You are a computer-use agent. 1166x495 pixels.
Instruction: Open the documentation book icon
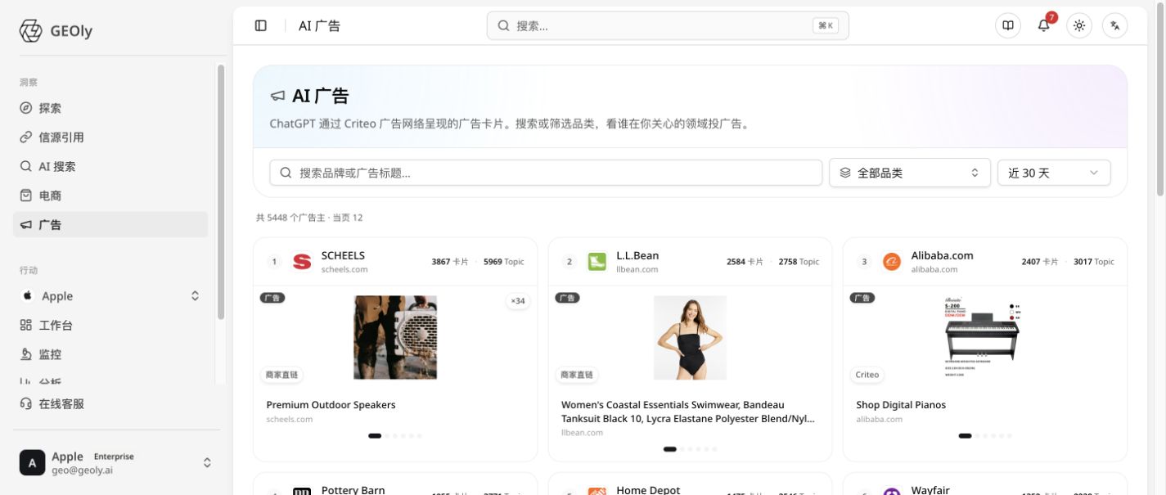click(x=1008, y=25)
